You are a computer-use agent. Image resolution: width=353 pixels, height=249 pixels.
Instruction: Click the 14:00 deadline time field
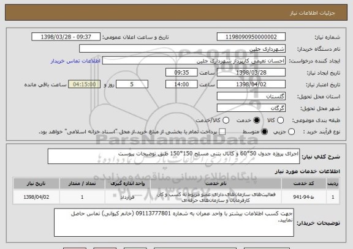[181, 84]
